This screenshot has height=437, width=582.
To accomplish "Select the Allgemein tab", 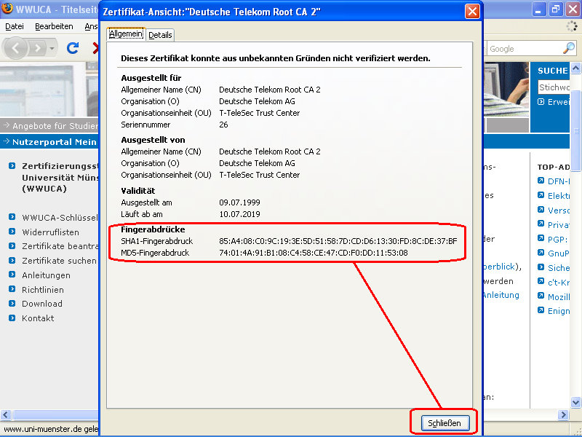I will [126, 34].
